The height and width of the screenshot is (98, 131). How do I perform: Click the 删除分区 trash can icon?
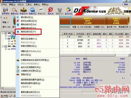point(59,11)
